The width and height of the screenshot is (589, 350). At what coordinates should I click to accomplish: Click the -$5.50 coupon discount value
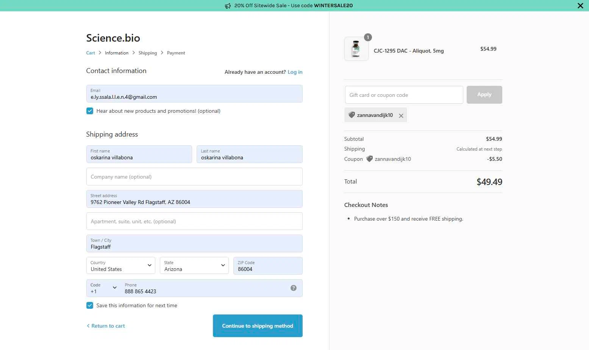coord(495,159)
